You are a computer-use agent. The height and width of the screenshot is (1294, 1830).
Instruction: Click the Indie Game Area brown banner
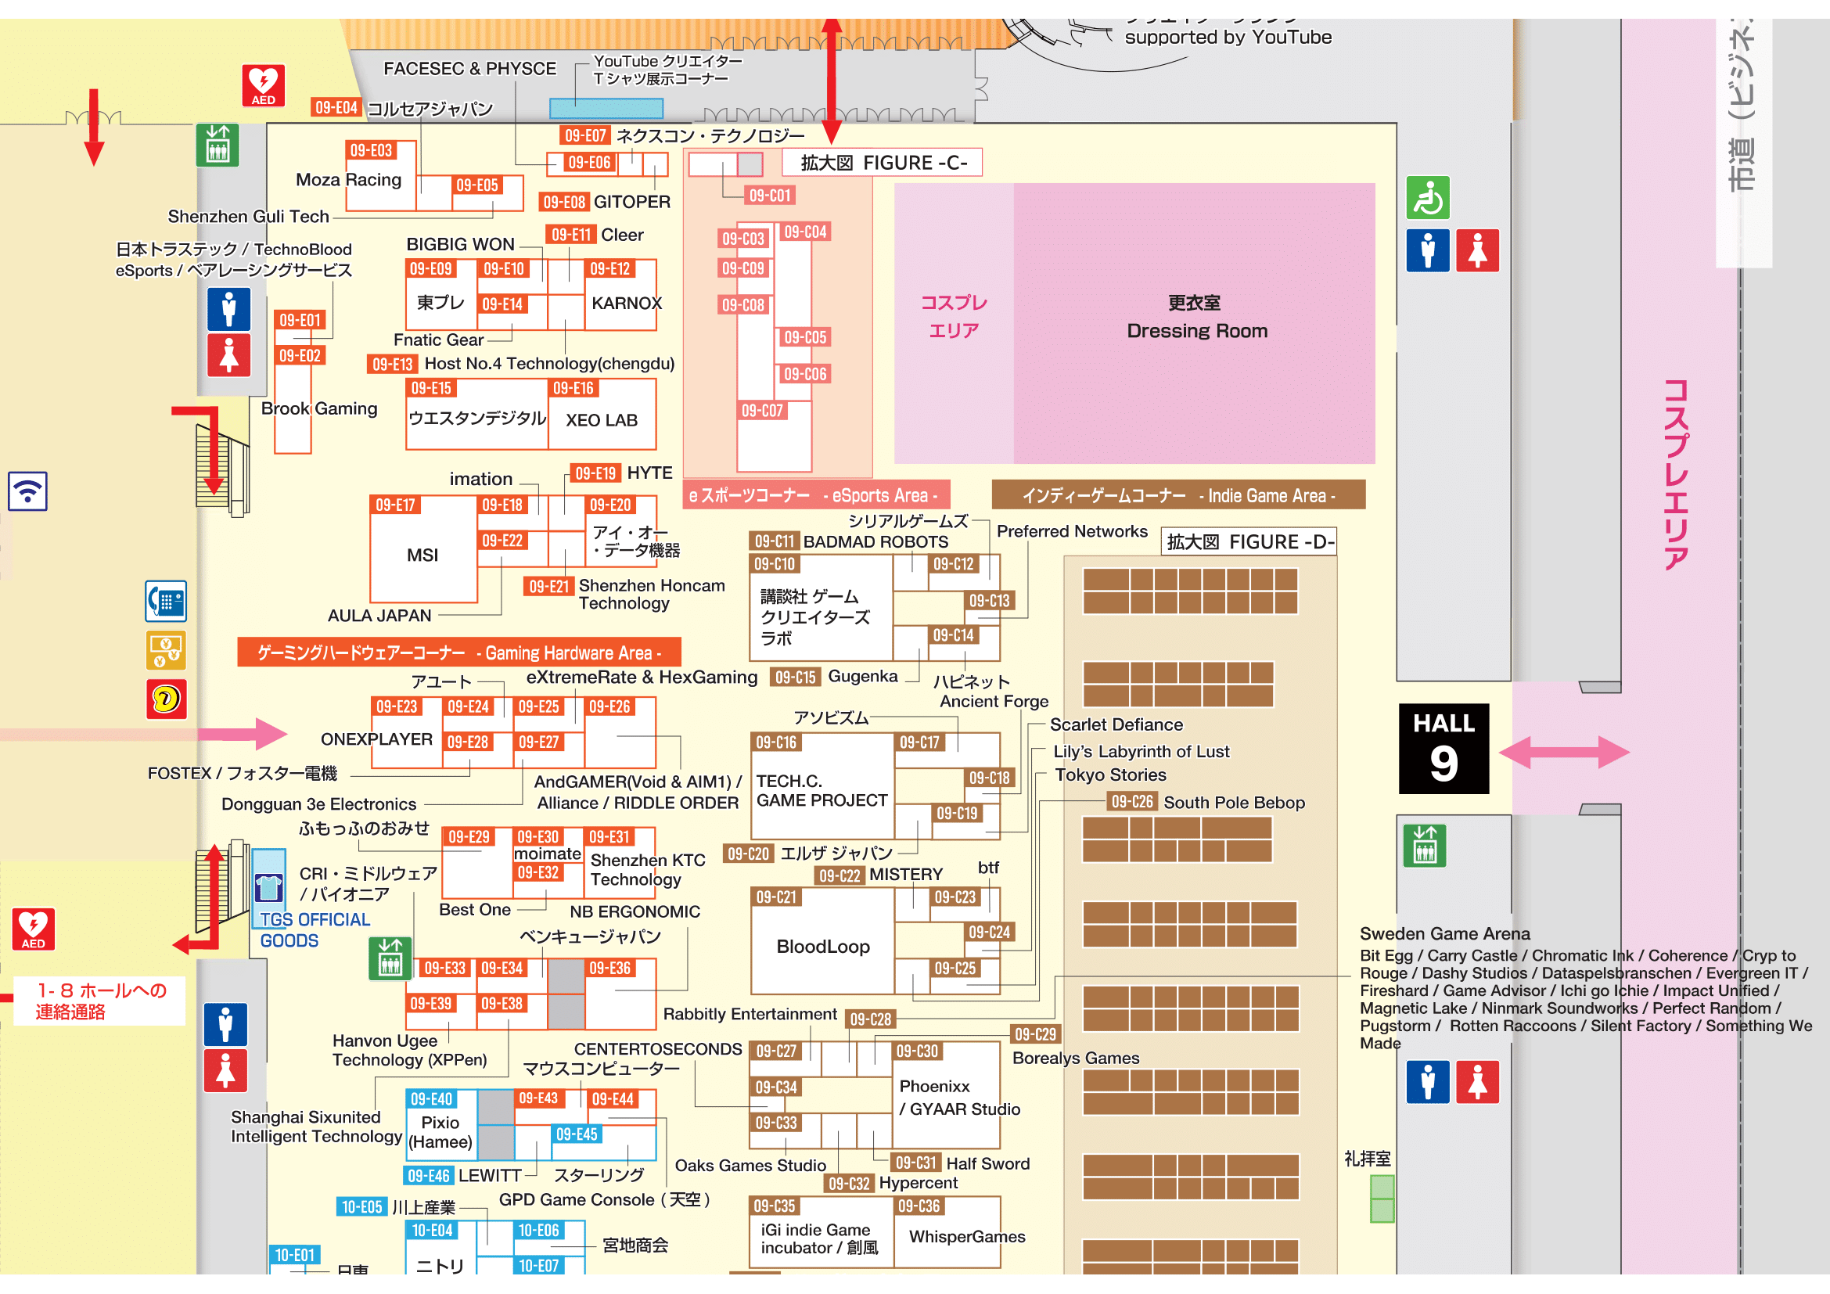click(x=1177, y=495)
